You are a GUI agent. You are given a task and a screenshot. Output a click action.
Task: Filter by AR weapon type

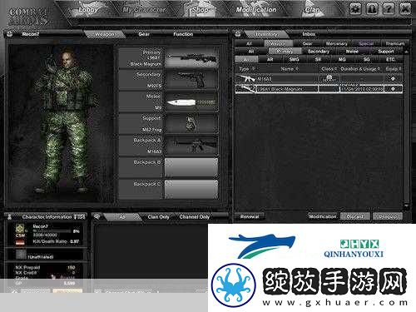(270, 59)
